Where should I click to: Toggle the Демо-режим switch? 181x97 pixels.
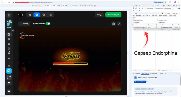point(48,24)
